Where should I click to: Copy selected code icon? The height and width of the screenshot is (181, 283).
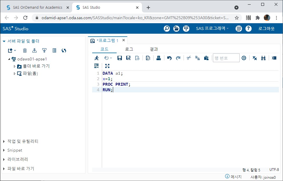pyautogui.click(x=197, y=58)
